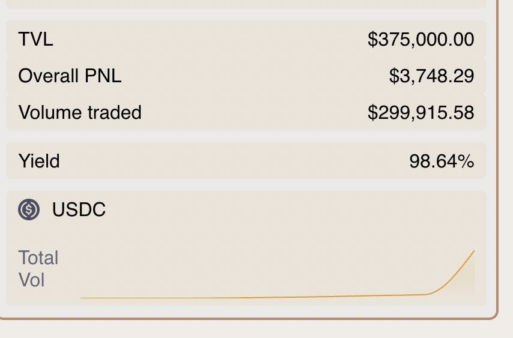Click the empty space right of USDC
Image resolution: width=513 pixels, height=338 pixels.
click(288, 210)
